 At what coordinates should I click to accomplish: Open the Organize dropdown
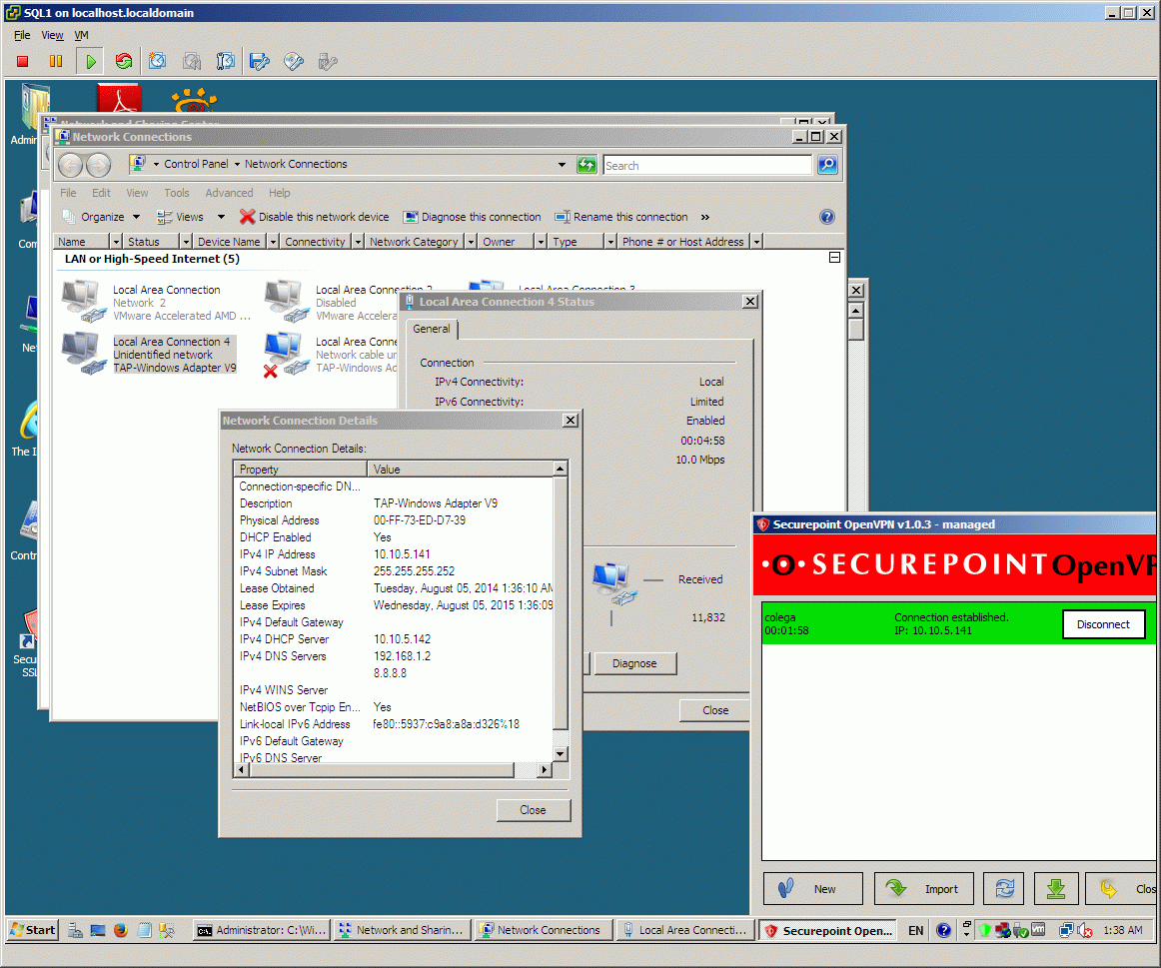(102, 217)
